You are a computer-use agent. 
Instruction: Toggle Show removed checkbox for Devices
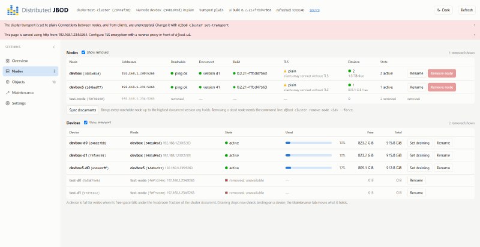point(86,122)
